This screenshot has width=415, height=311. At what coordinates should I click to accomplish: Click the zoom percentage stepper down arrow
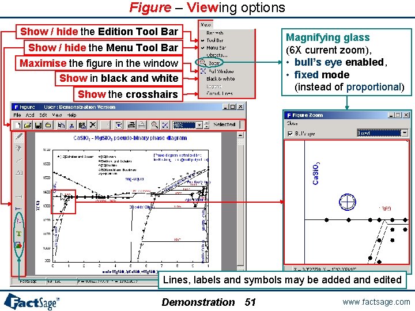tap(207, 127)
